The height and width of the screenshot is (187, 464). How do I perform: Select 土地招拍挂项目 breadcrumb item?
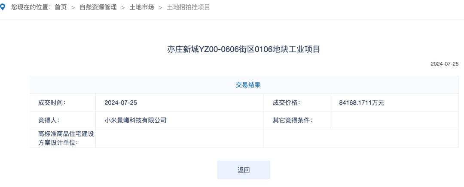pyautogui.click(x=188, y=7)
